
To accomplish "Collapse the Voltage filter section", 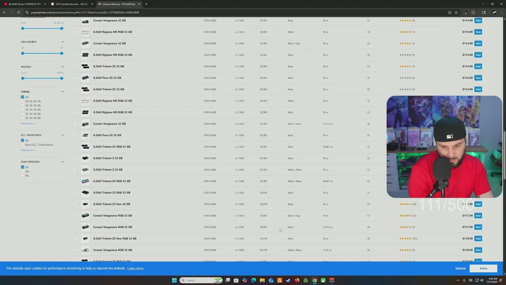I will (x=62, y=66).
